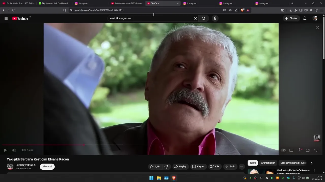
Task: Open more actions three-dot menu under video
Action: pos(242,167)
